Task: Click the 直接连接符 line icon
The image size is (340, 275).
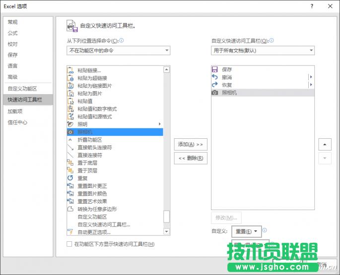Action: 70,155
